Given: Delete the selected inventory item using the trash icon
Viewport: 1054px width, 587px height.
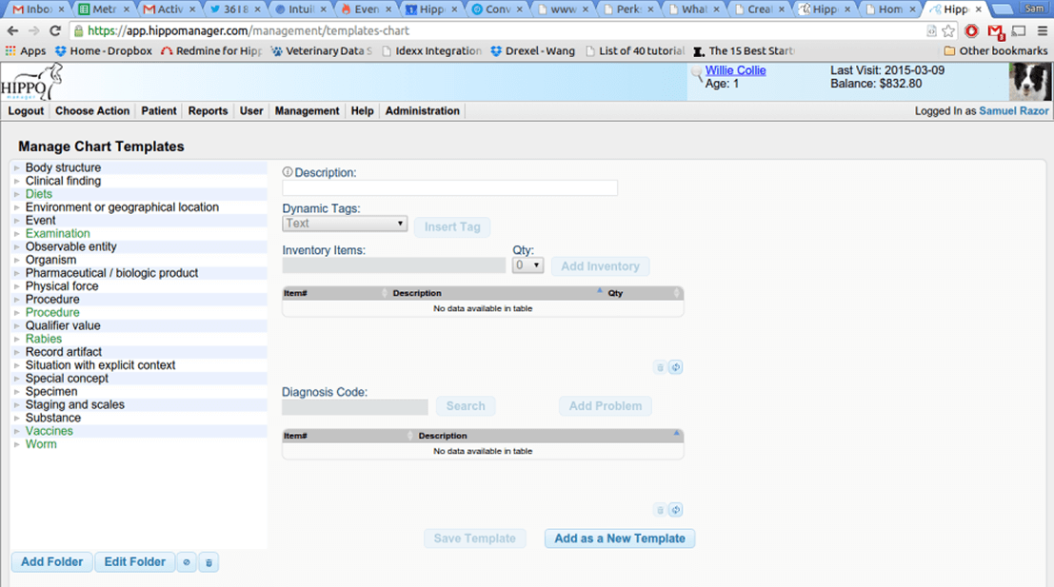Looking at the screenshot, I should (660, 366).
